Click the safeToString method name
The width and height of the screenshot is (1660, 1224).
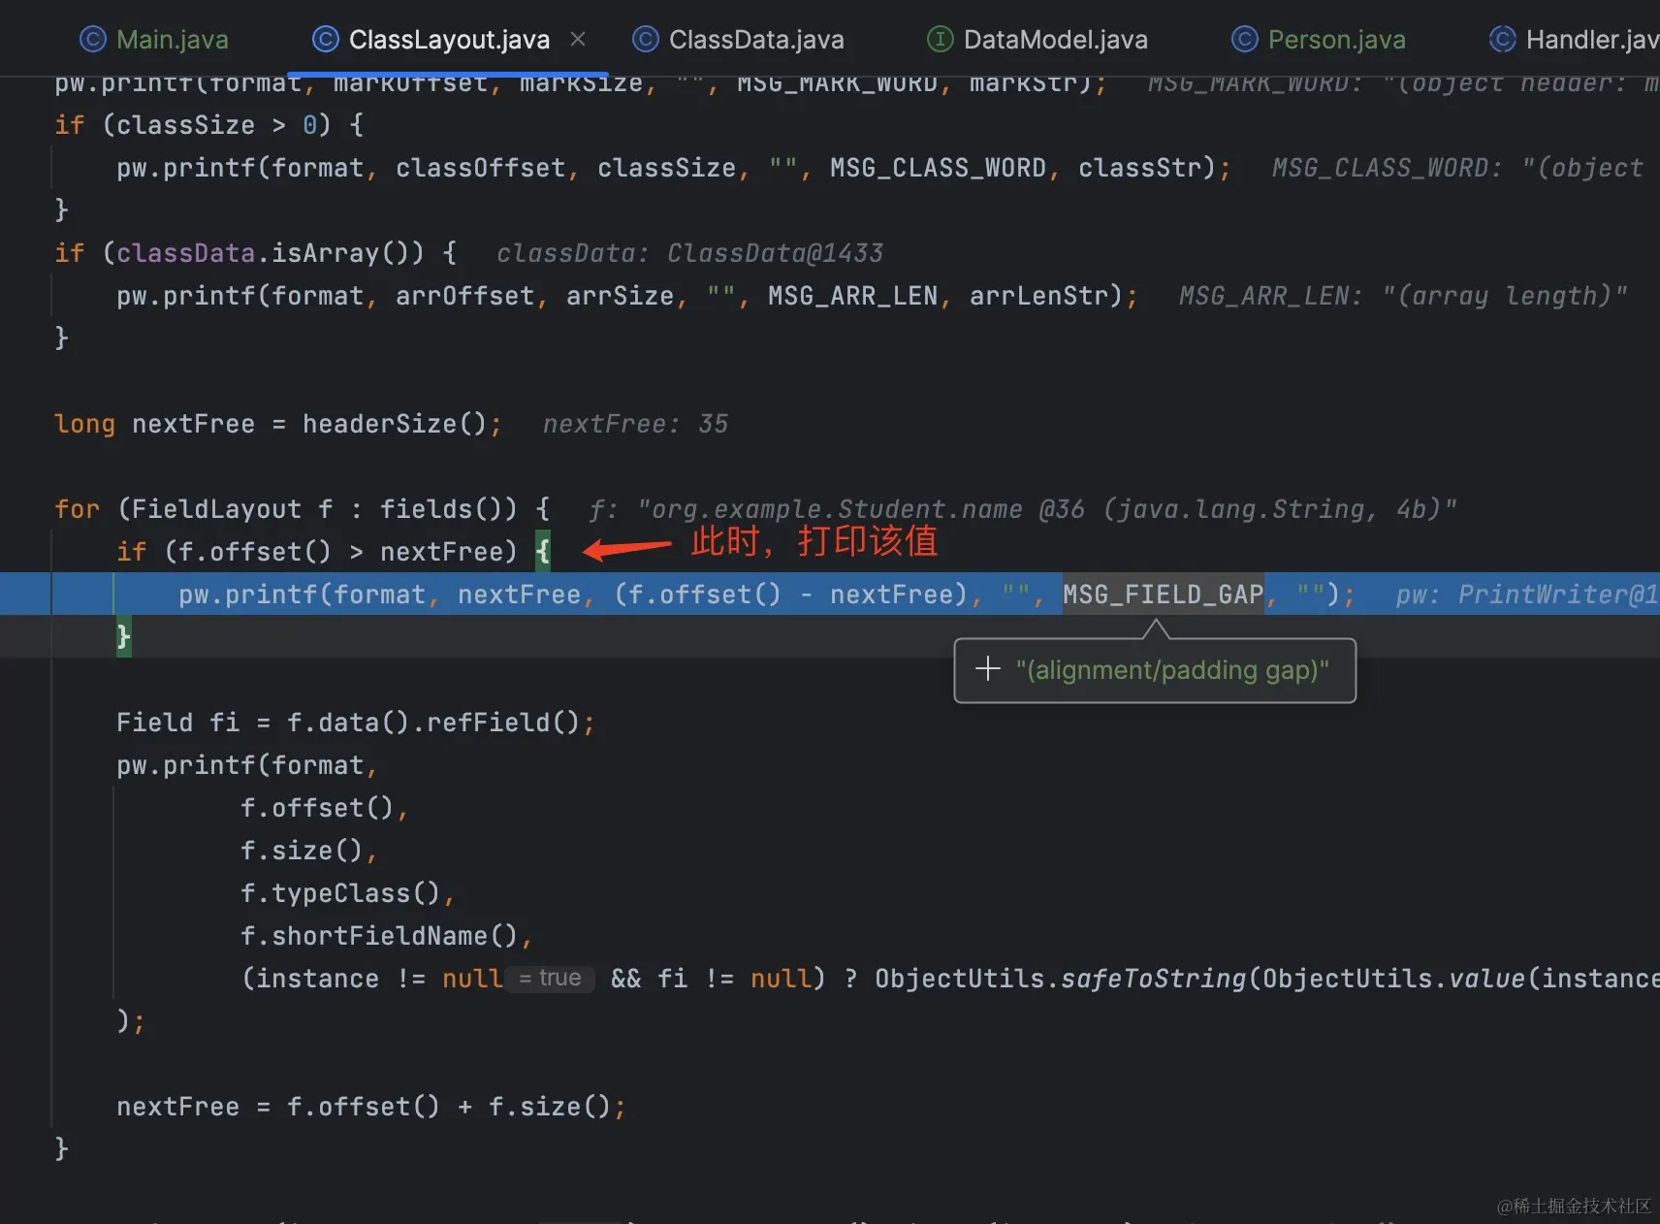tap(1154, 979)
